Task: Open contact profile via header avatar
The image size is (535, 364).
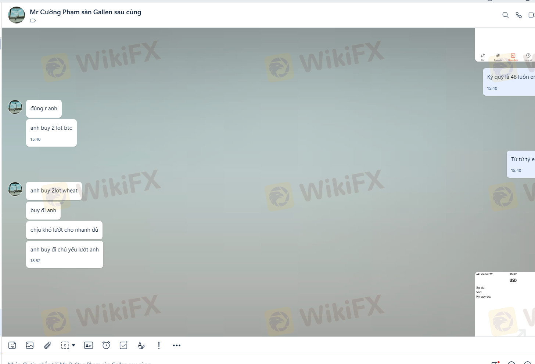Action: (x=17, y=15)
